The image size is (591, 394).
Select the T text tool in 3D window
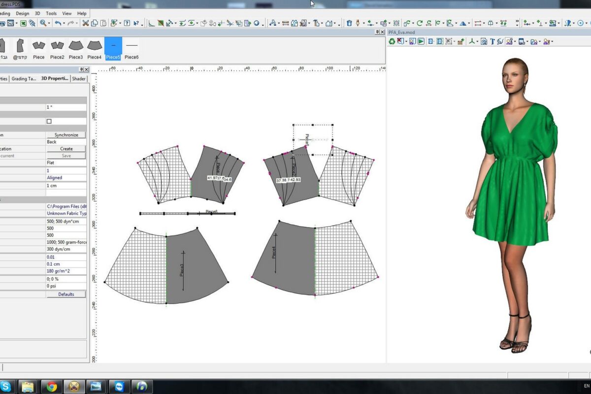click(x=492, y=41)
